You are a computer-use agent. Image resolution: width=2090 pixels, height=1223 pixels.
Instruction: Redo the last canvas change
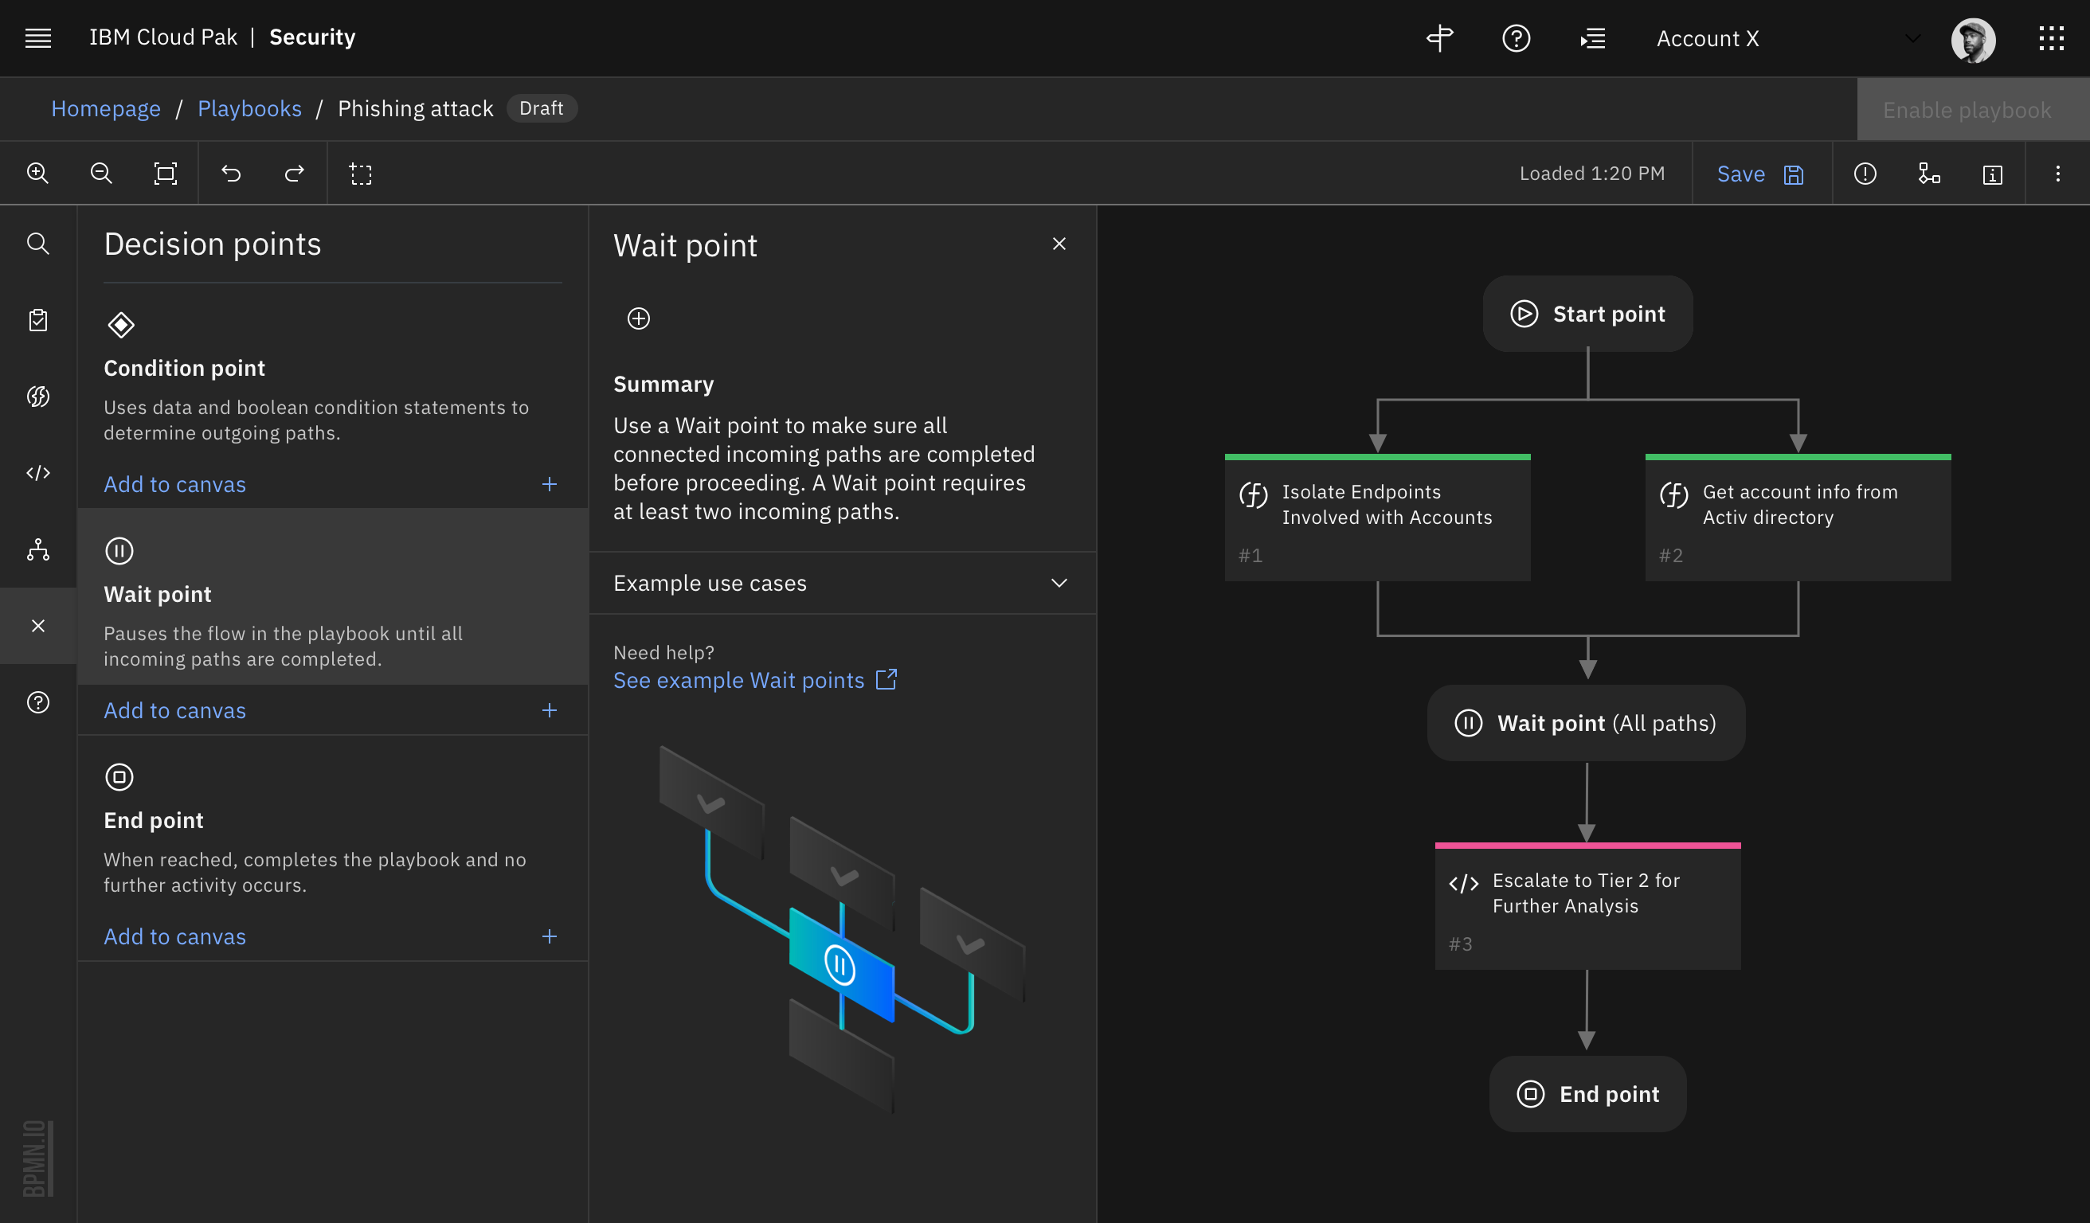click(x=294, y=173)
